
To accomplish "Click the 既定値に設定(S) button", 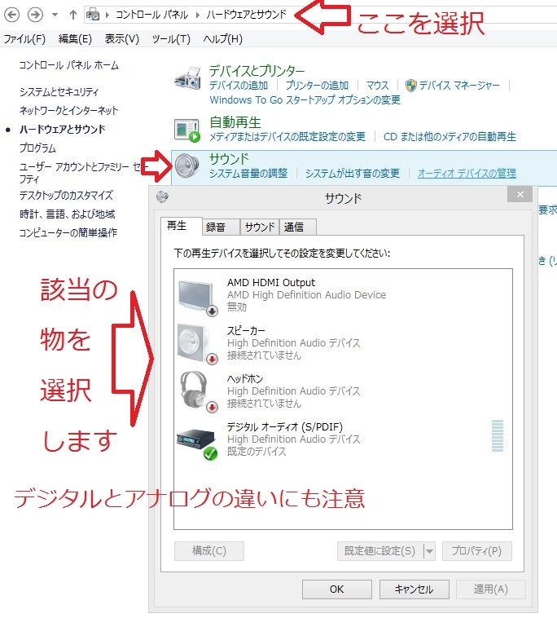I will click(379, 551).
